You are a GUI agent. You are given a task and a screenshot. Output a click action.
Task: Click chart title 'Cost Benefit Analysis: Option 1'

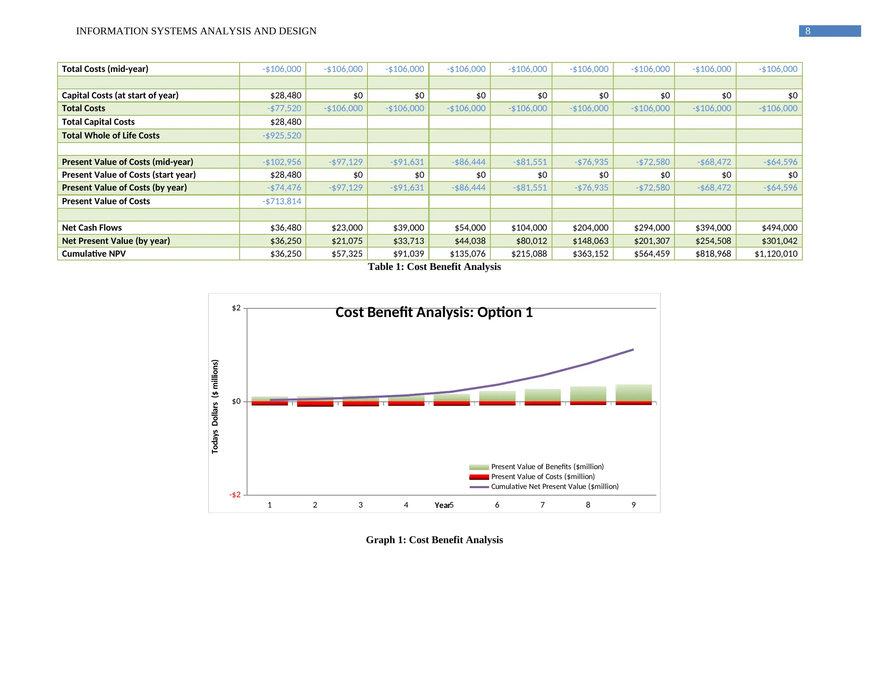(x=434, y=312)
